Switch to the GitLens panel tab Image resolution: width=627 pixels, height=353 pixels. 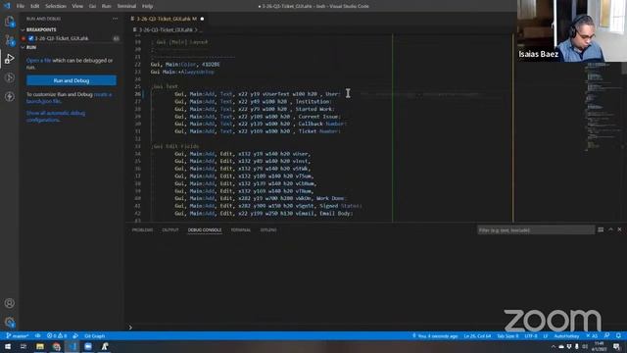pyautogui.click(x=268, y=229)
